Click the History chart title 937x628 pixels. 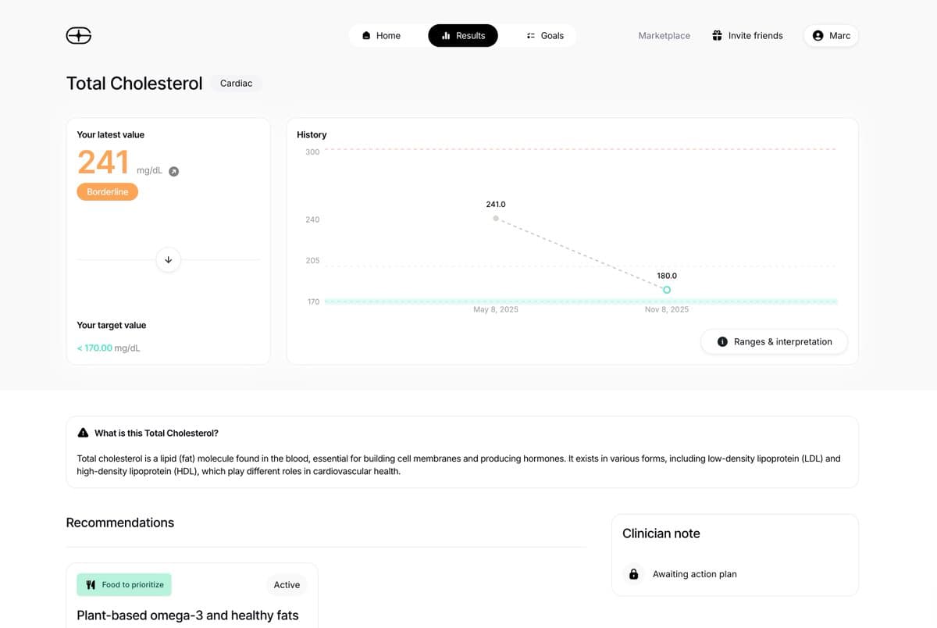(x=312, y=135)
